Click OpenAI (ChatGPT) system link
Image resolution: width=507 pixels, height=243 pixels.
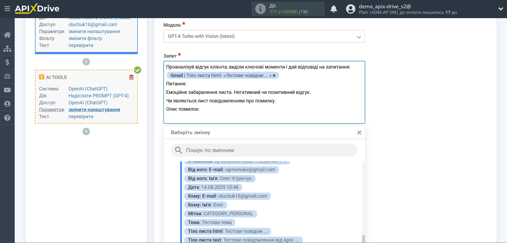(x=88, y=89)
